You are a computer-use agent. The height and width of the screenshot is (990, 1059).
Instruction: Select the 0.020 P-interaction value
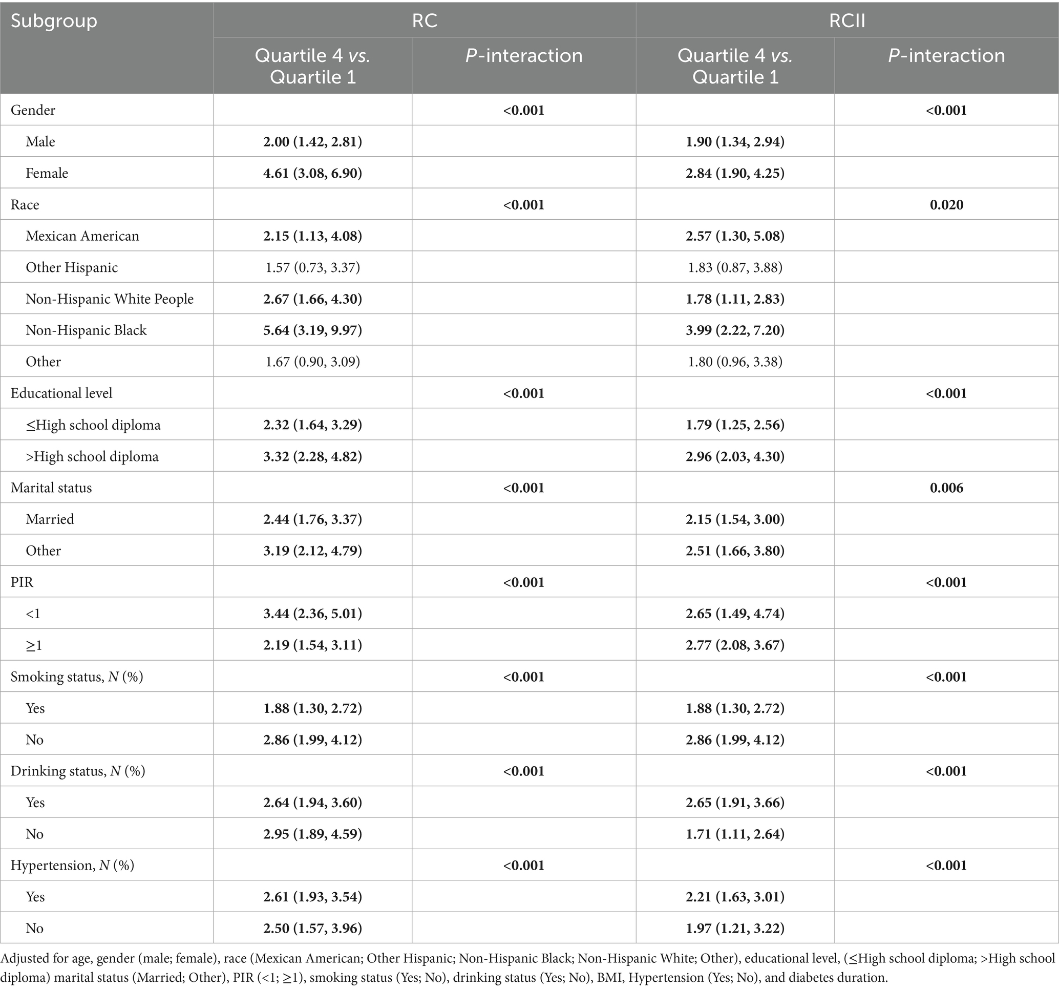click(x=946, y=205)
